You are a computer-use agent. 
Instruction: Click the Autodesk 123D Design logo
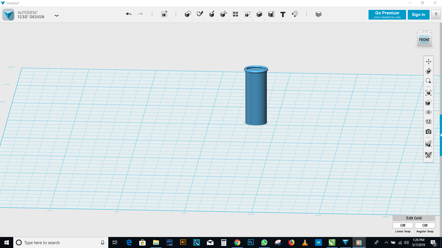pyautogui.click(x=8, y=15)
